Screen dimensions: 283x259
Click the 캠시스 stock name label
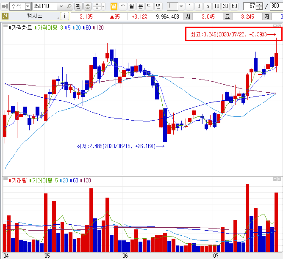[35, 16]
